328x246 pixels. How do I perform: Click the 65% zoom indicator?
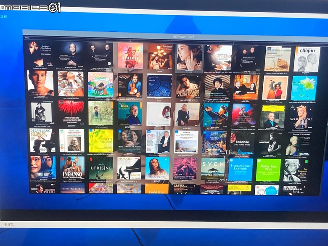click(9, 225)
